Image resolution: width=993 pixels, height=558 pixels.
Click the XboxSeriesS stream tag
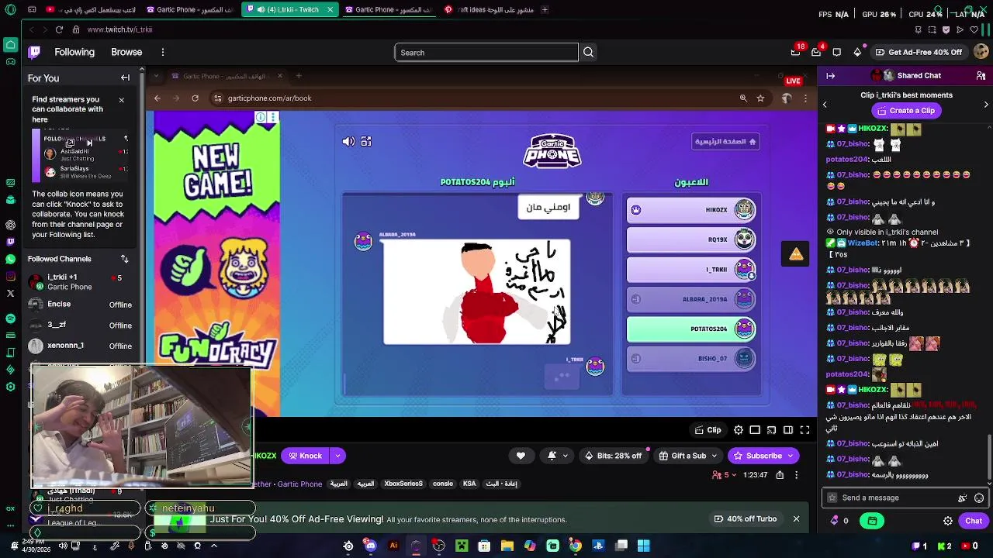pos(403,484)
